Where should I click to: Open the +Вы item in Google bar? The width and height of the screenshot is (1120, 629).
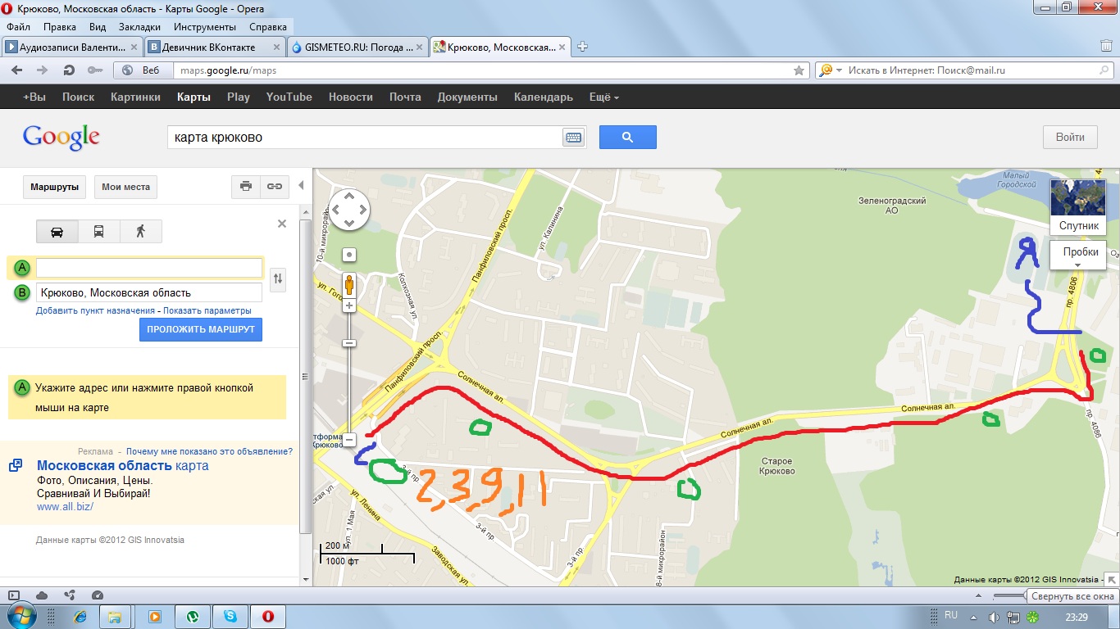coord(34,97)
